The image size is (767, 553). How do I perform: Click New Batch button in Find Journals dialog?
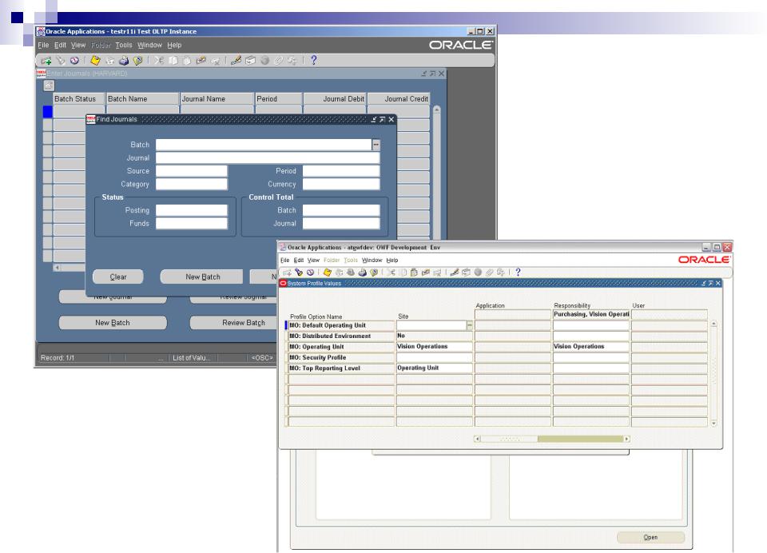click(202, 276)
